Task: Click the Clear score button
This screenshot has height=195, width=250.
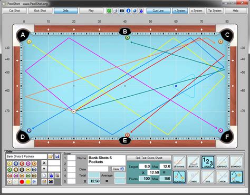Action: click(x=118, y=169)
